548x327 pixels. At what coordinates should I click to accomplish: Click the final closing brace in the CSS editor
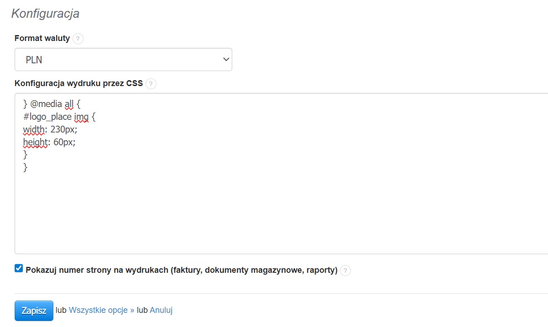pyautogui.click(x=26, y=168)
